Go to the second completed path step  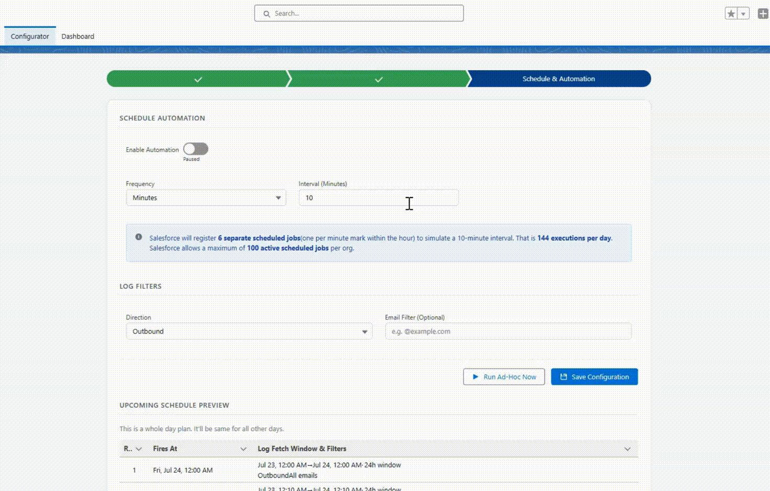click(x=378, y=79)
